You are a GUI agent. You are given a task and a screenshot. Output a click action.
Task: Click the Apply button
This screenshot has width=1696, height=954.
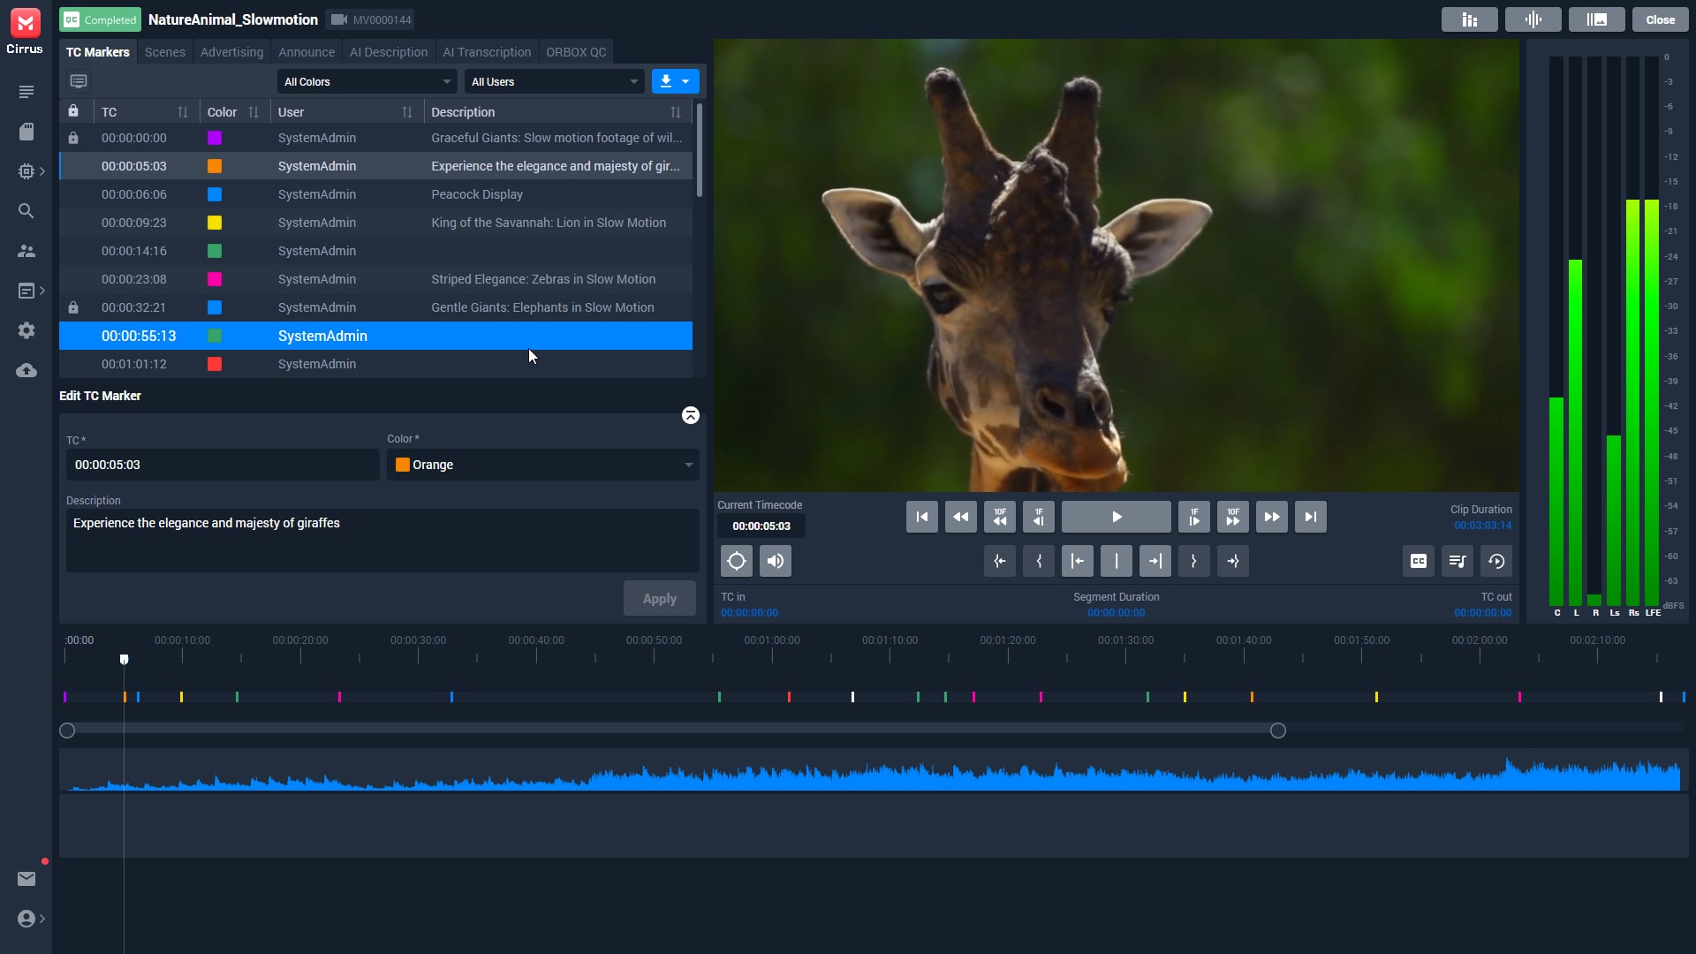tap(659, 598)
